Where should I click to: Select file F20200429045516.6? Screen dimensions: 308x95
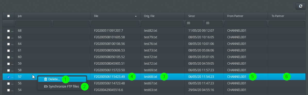coord(109,90)
